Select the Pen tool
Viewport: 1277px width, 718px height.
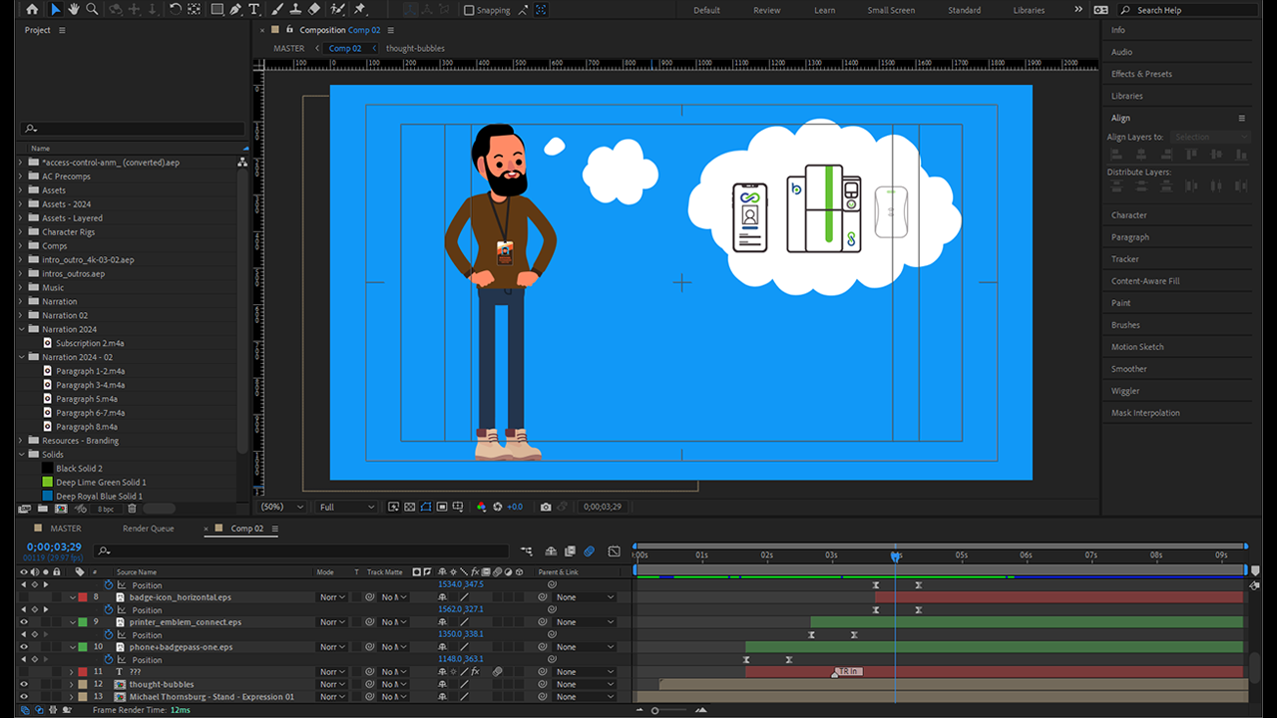235,9
